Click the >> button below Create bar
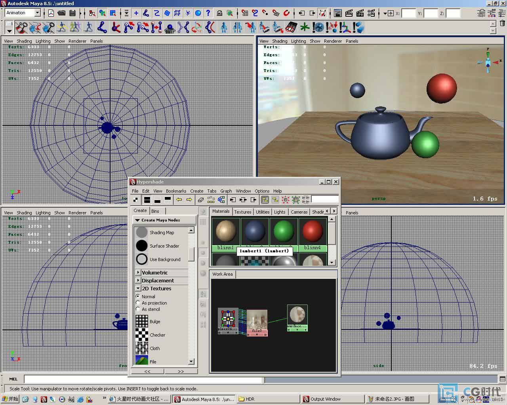This screenshot has width=507, height=405. (x=181, y=371)
